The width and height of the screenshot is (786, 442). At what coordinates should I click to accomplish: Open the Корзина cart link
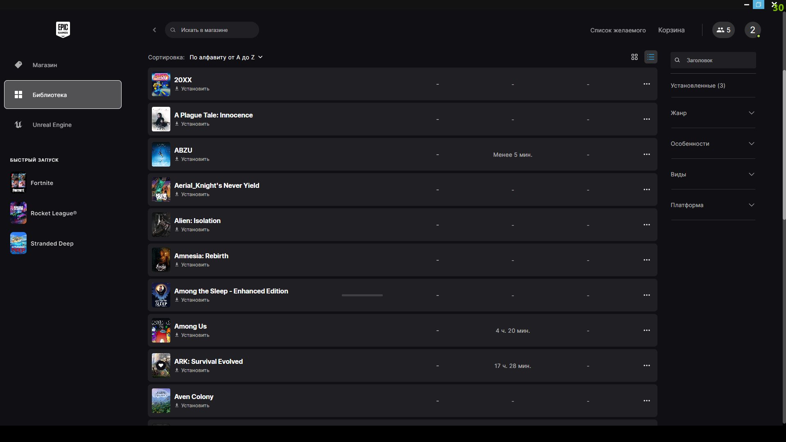[x=671, y=30]
